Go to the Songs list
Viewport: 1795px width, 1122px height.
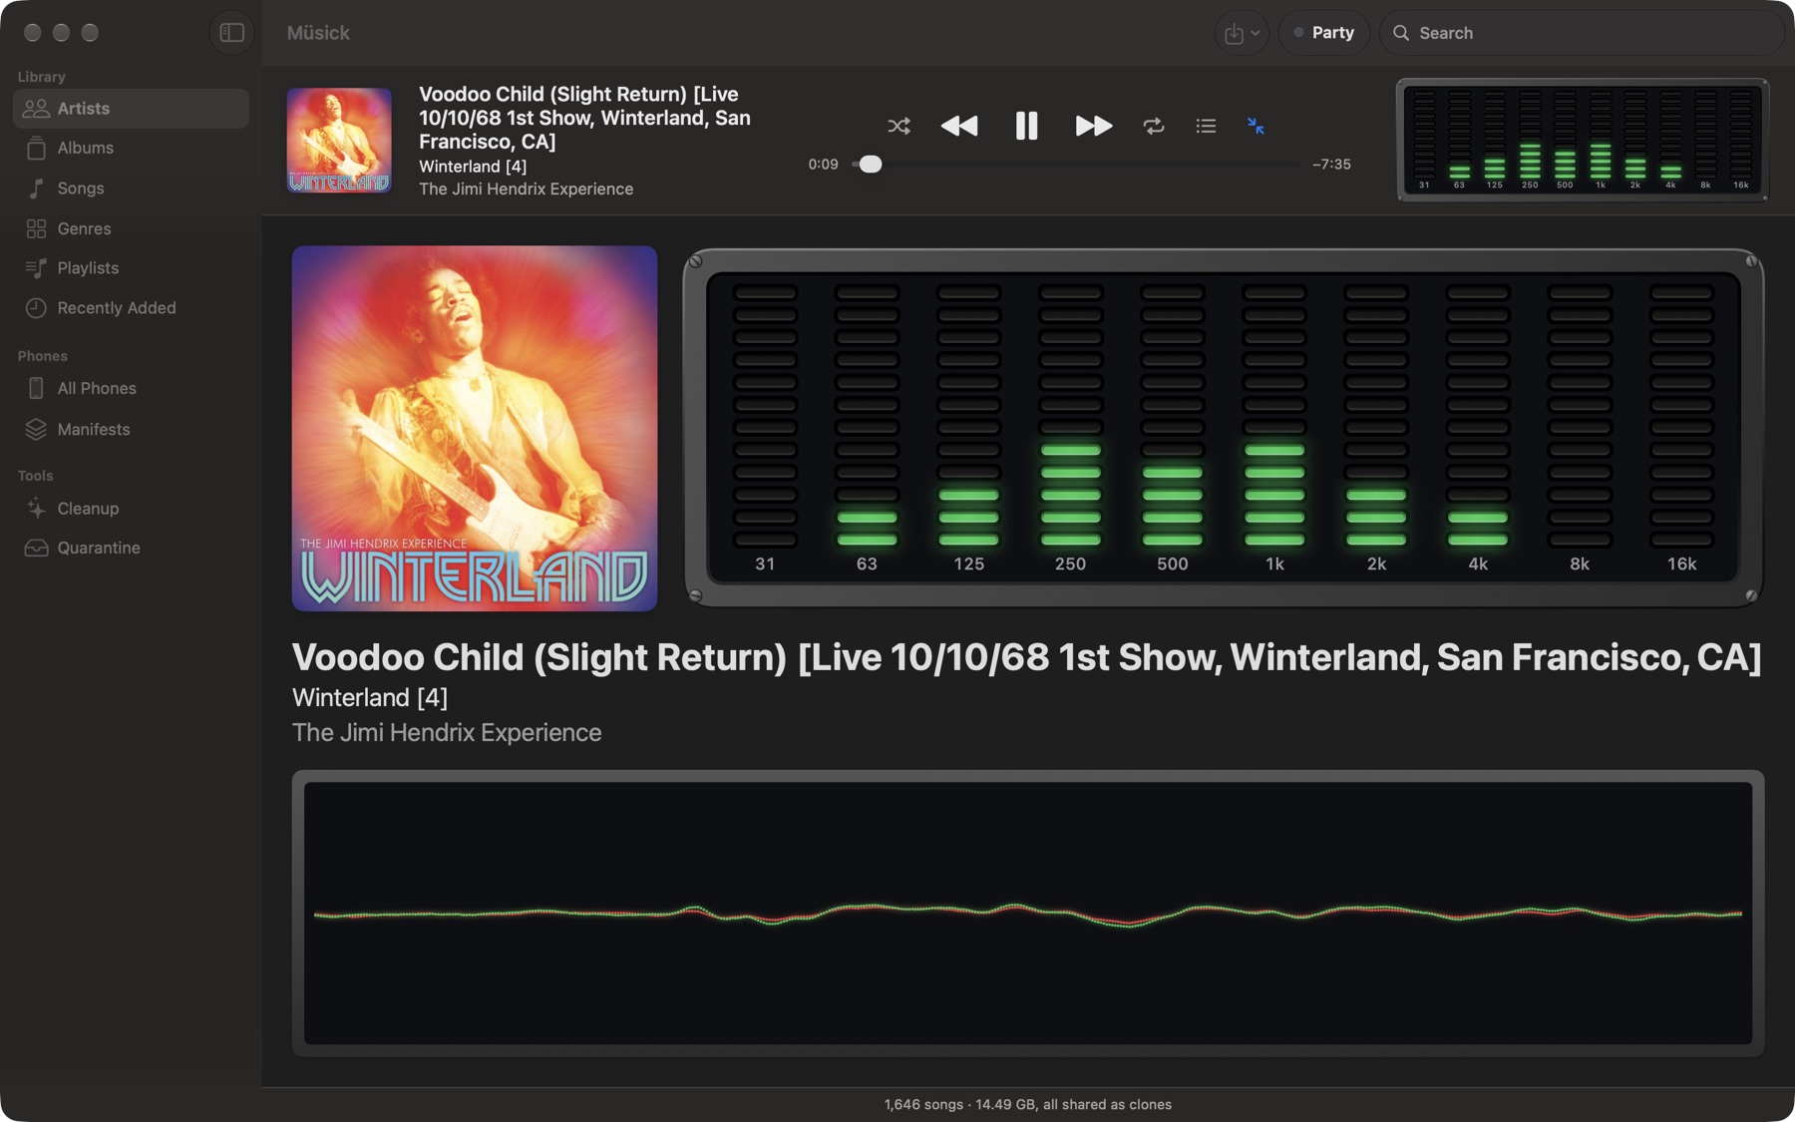coord(131,188)
